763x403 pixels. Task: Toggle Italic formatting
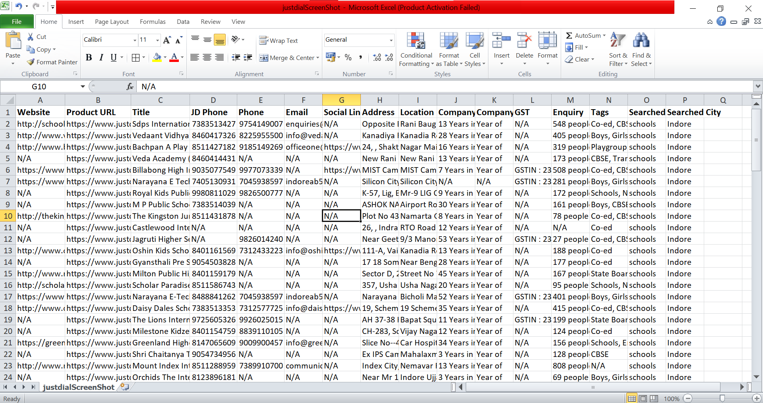coord(101,58)
